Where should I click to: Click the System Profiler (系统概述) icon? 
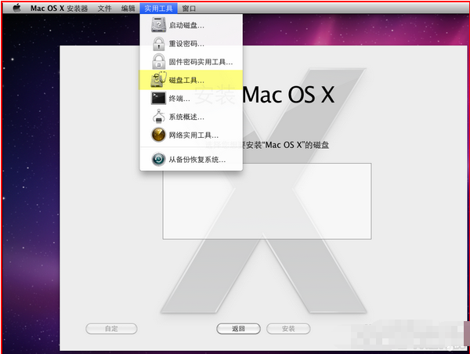pyautogui.click(x=158, y=116)
